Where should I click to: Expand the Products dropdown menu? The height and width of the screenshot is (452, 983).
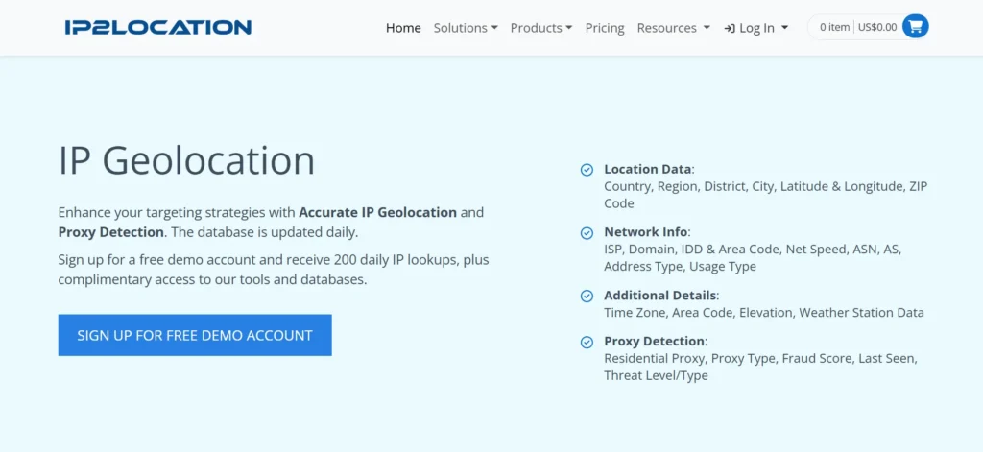coord(541,28)
